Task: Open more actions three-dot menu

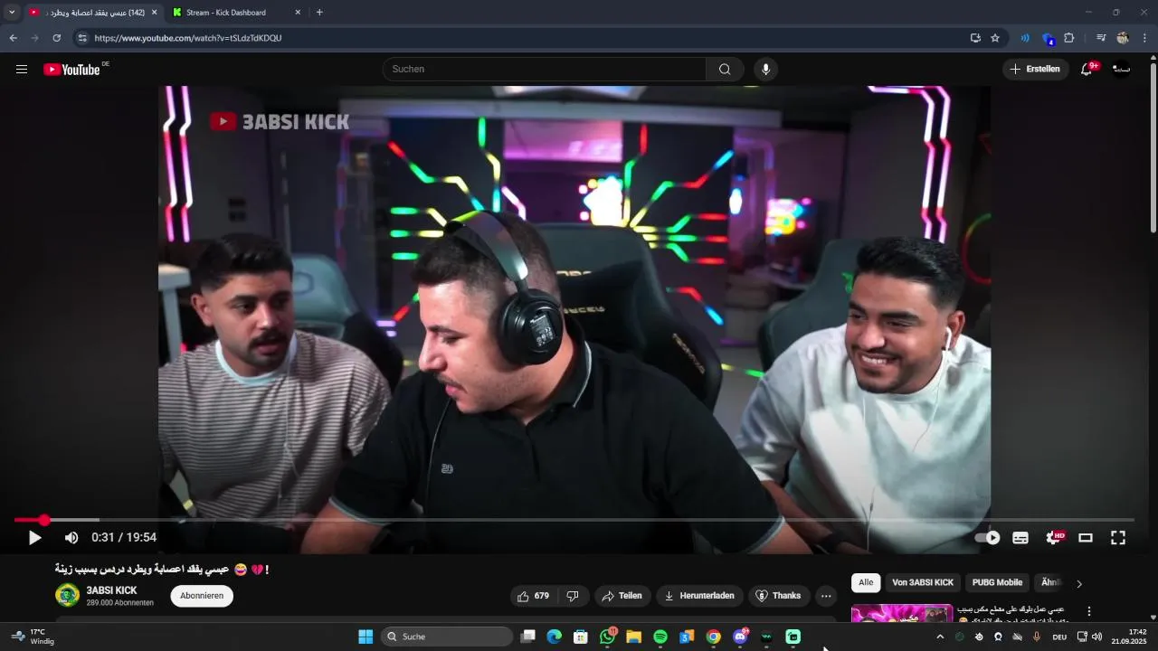Action: point(825,596)
